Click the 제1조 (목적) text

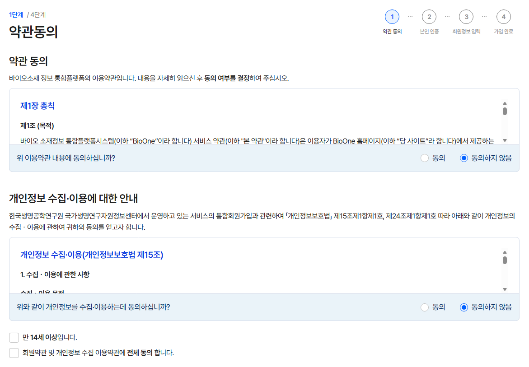coord(37,125)
